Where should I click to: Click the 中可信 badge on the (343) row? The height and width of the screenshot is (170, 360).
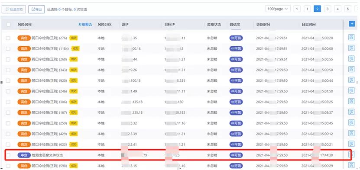pos(236,70)
